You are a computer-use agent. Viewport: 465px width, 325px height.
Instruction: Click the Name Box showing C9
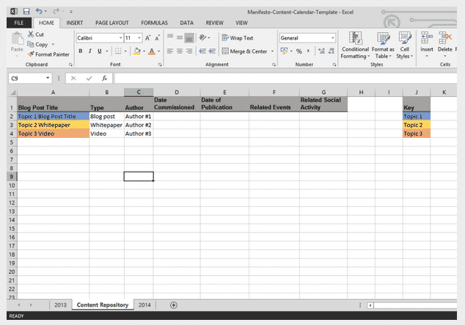(x=29, y=78)
